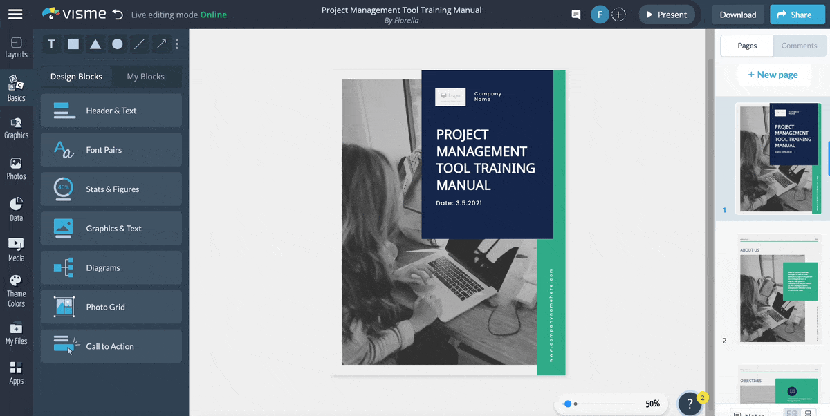830x416 pixels.
Task: Add a page with New page
Action: click(773, 75)
